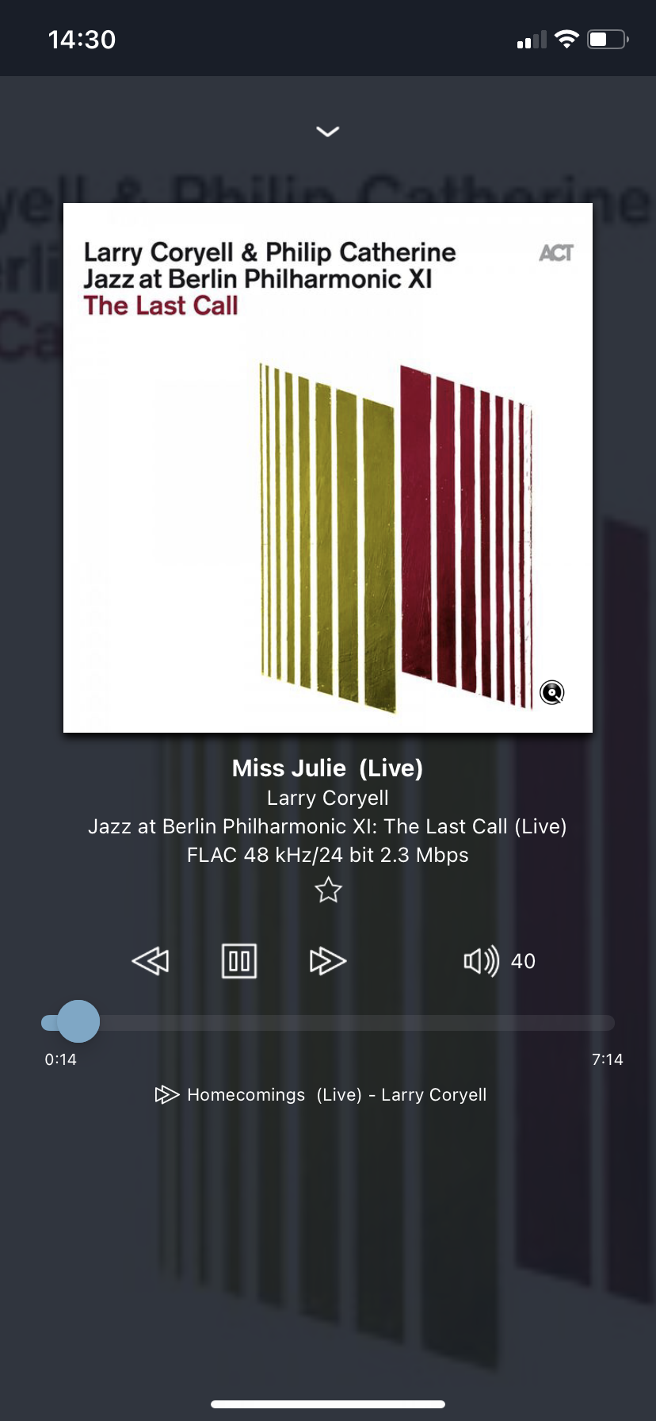Tap the Qobuz logo on the cover
Image resolution: width=656 pixels, height=1421 pixels.
tap(552, 692)
